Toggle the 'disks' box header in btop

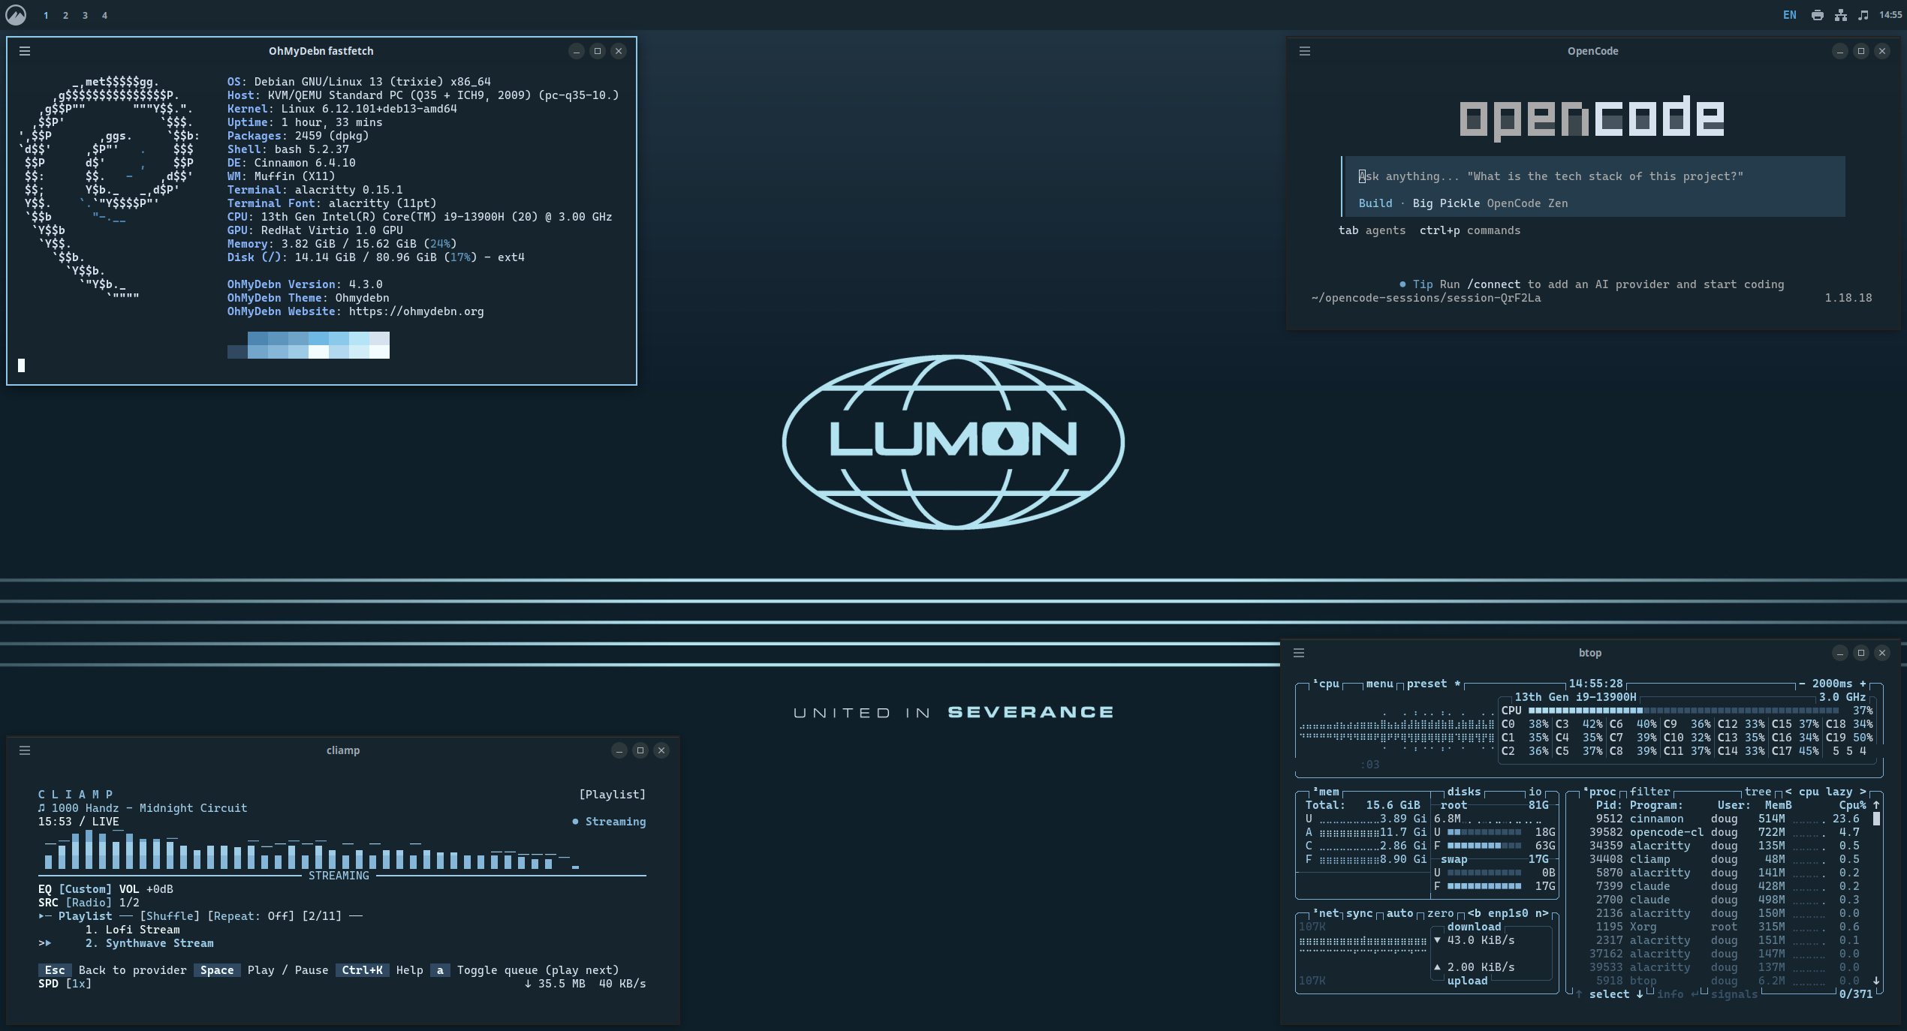(x=1464, y=792)
